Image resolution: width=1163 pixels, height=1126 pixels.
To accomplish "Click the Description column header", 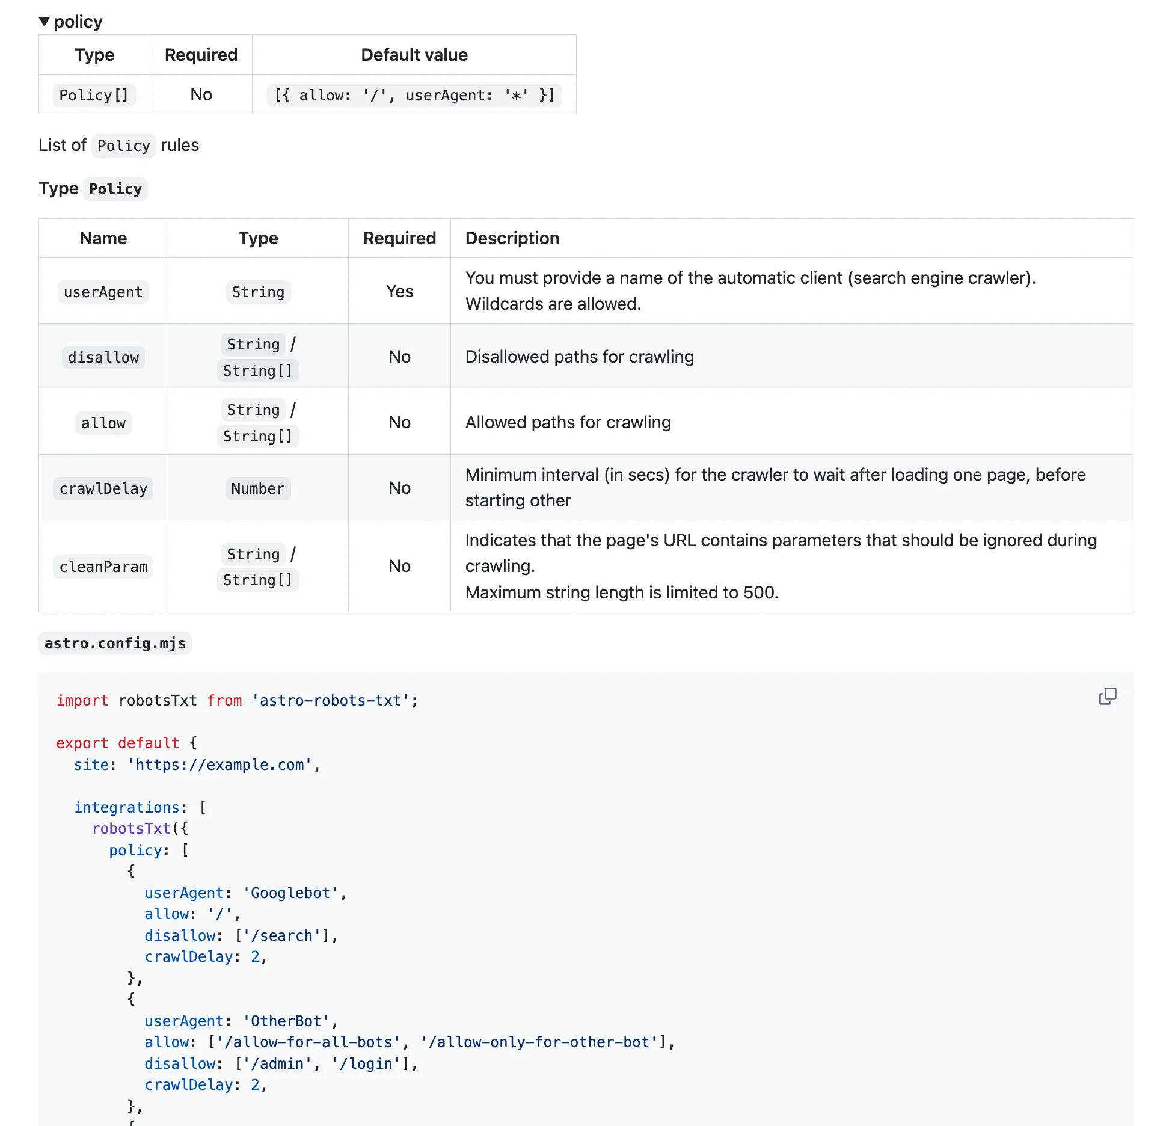I will pos(512,238).
